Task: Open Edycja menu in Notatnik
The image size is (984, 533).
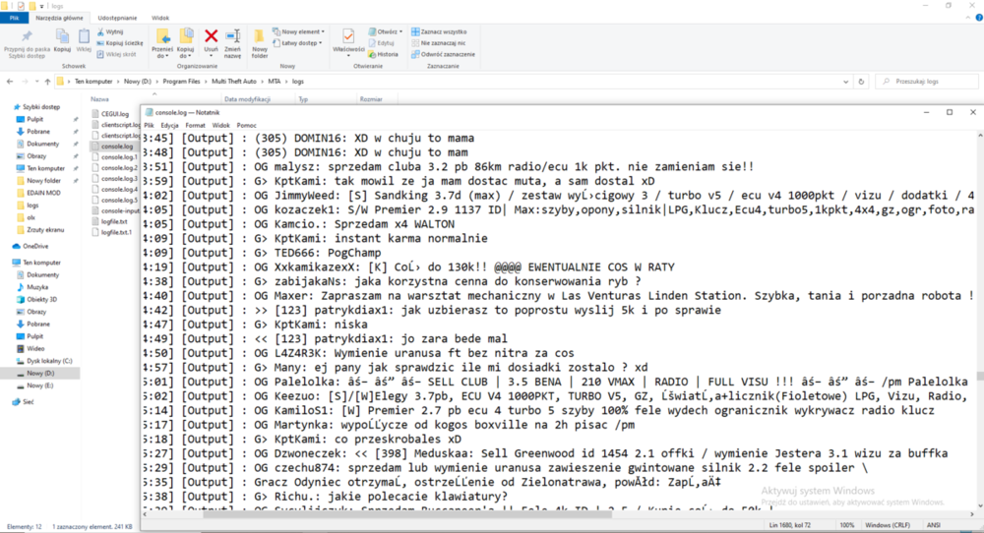Action: click(169, 126)
